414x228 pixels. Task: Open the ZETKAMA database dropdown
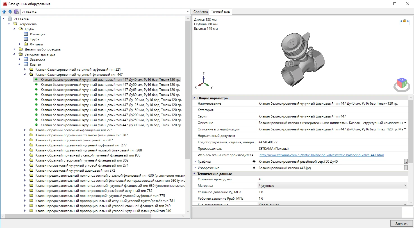pos(188,12)
